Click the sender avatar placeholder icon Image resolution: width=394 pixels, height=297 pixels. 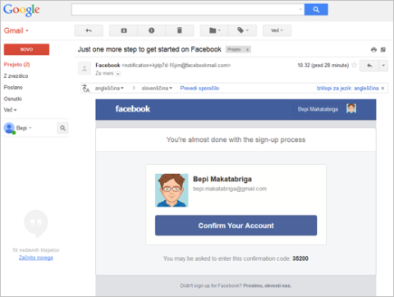pos(85,68)
